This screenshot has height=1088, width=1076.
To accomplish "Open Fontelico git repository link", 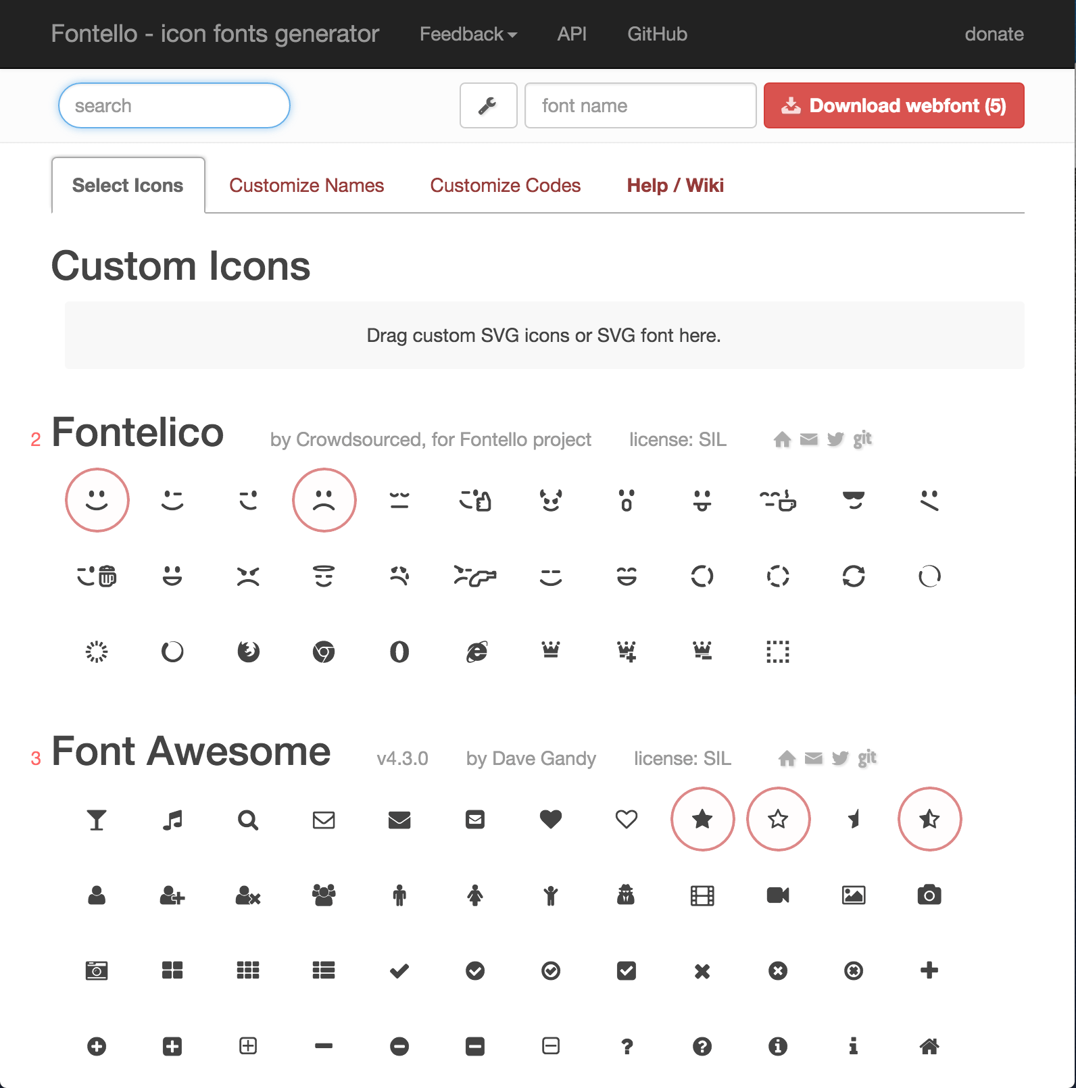I will [x=862, y=439].
